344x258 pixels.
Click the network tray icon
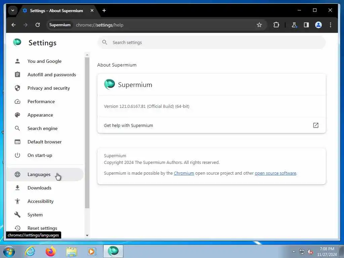point(302,252)
